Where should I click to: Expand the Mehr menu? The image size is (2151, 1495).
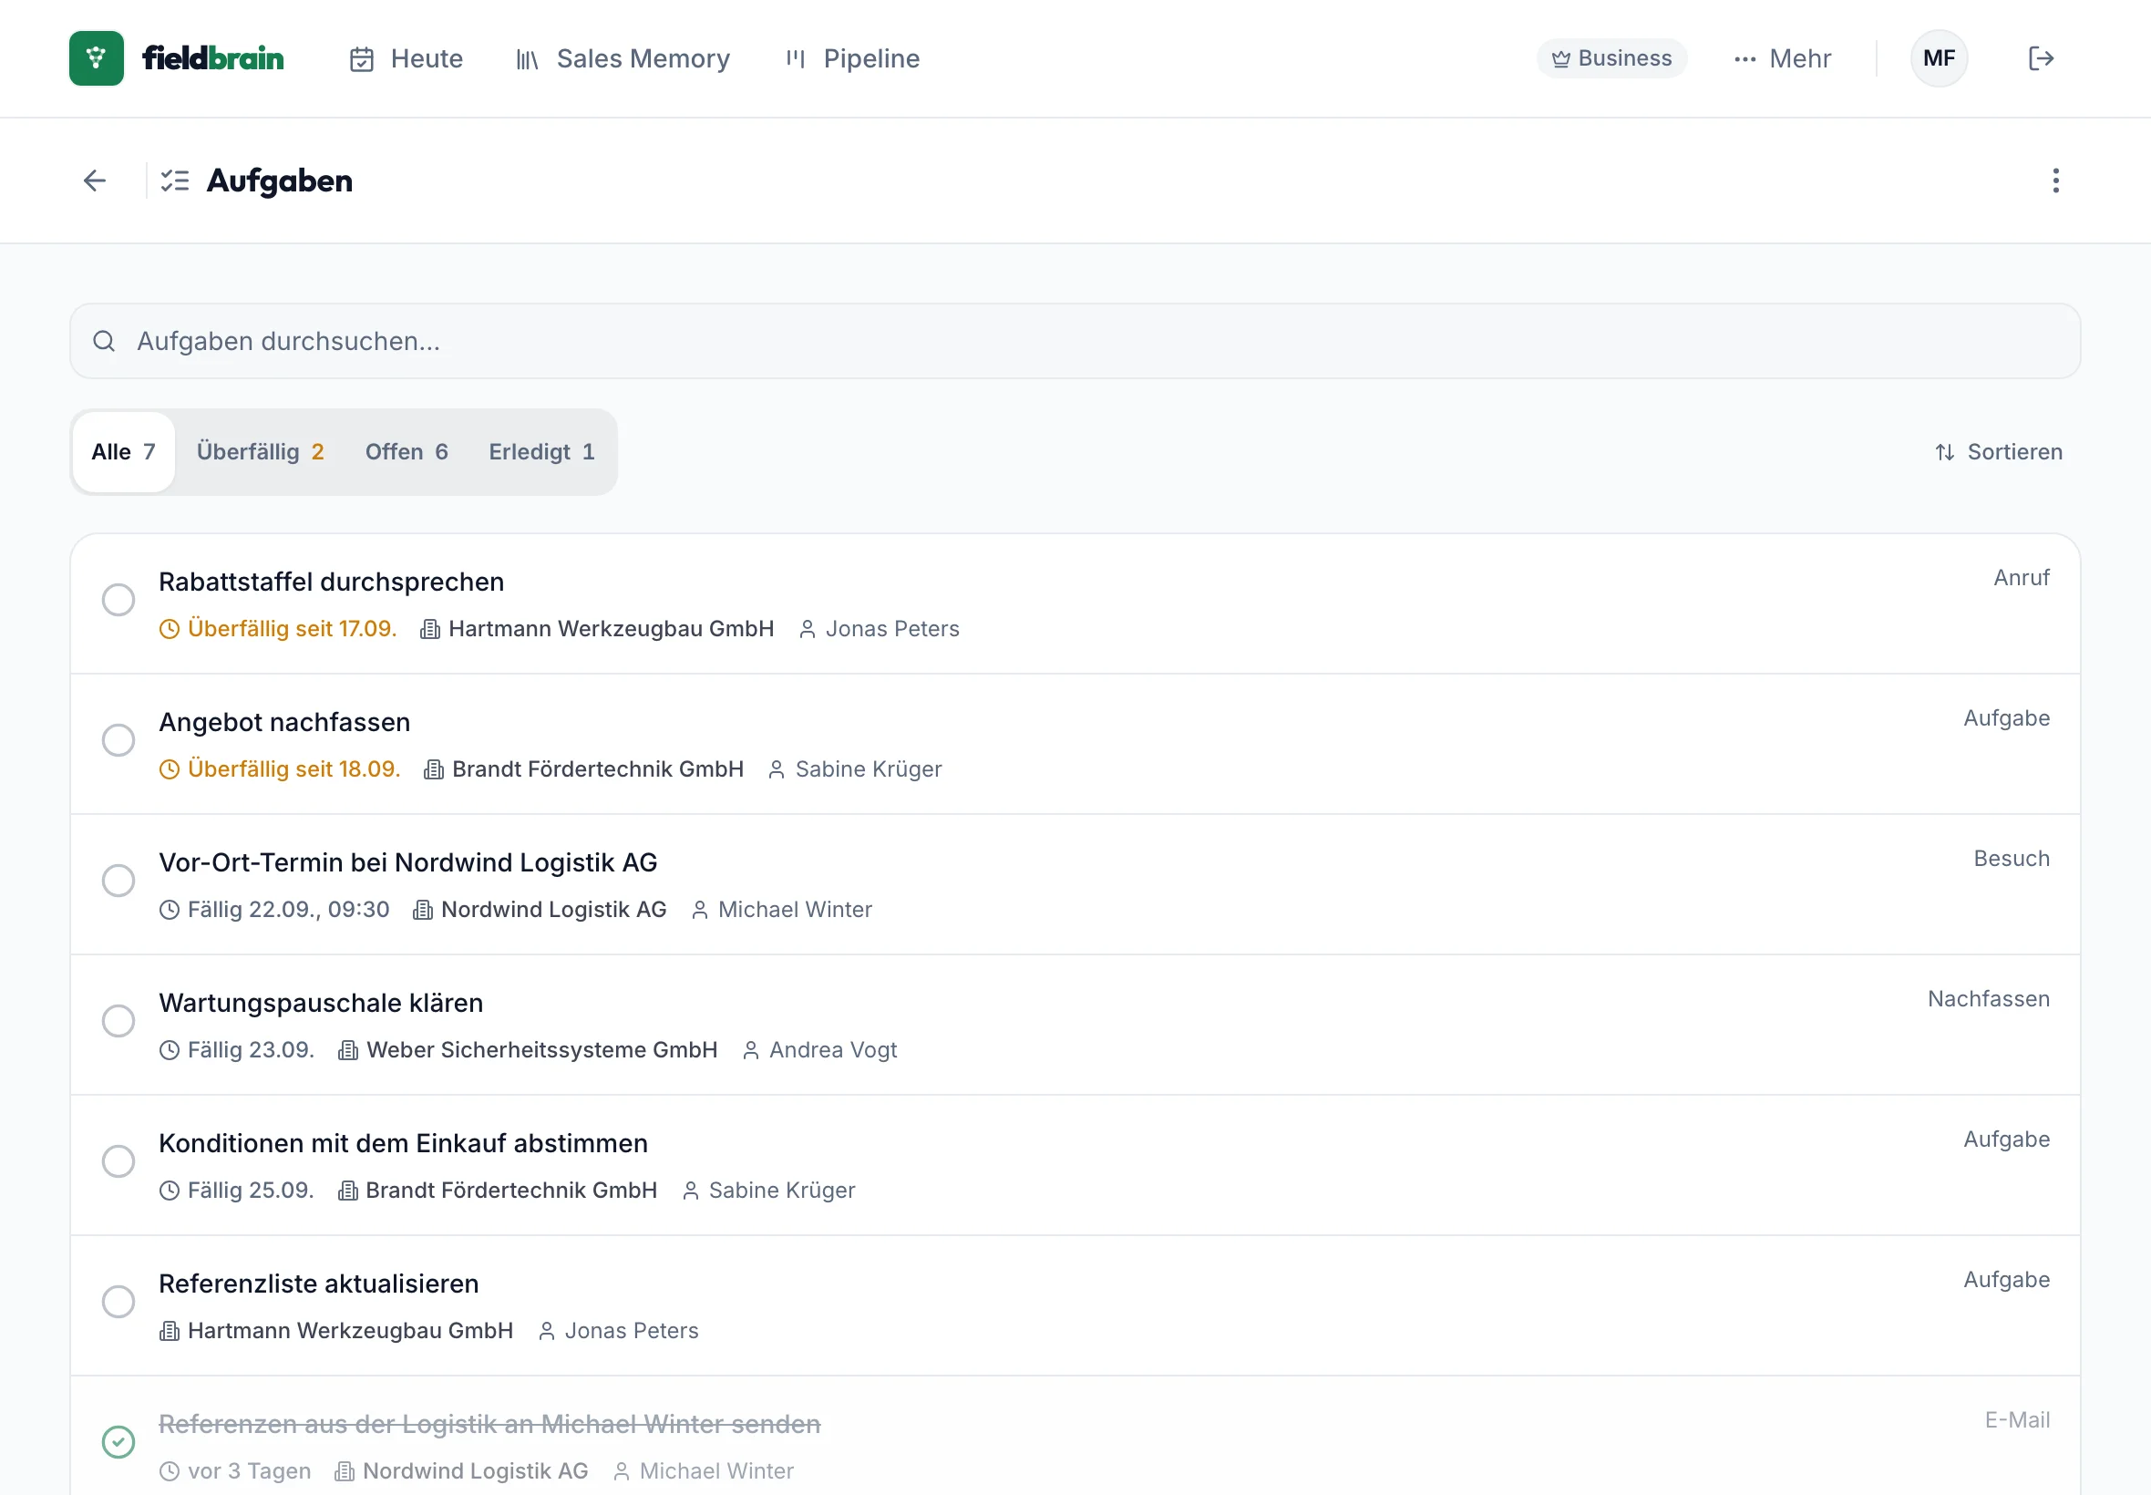(x=1782, y=58)
